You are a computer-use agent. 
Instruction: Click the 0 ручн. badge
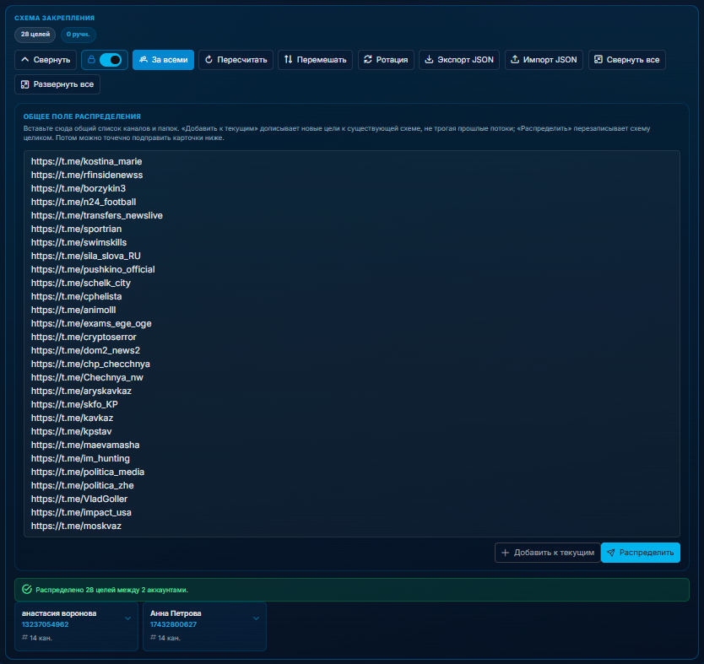[x=79, y=35]
